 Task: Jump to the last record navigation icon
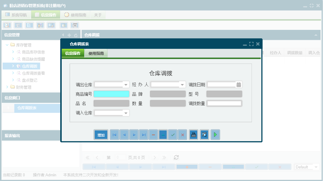[x=143, y=134]
